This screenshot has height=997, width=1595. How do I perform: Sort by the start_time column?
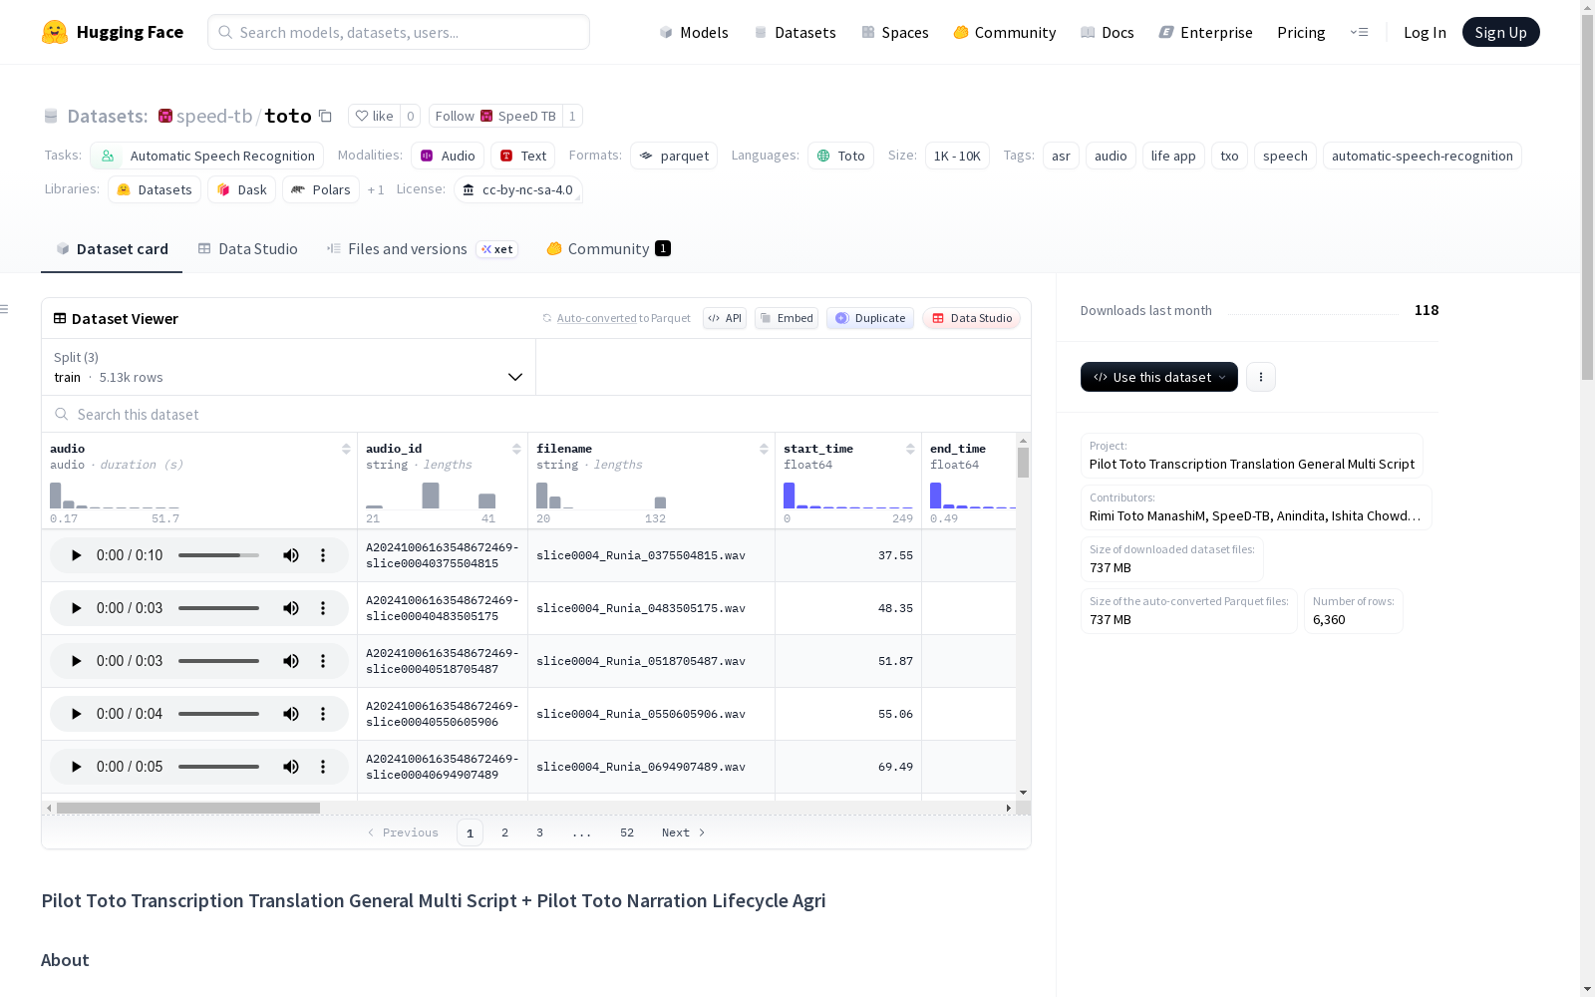[910, 449]
